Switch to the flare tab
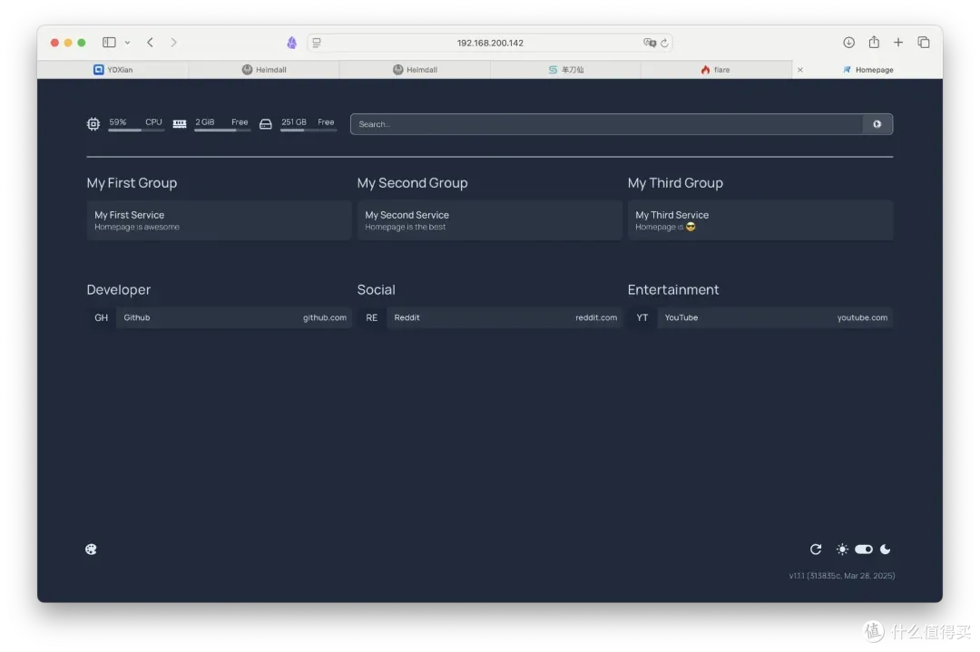This screenshot has height=652, width=980. click(x=716, y=69)
